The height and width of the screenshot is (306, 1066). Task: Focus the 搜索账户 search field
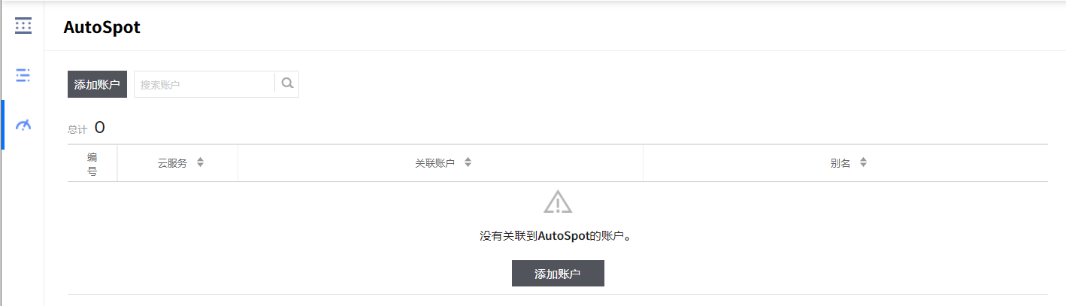[204, 84]
